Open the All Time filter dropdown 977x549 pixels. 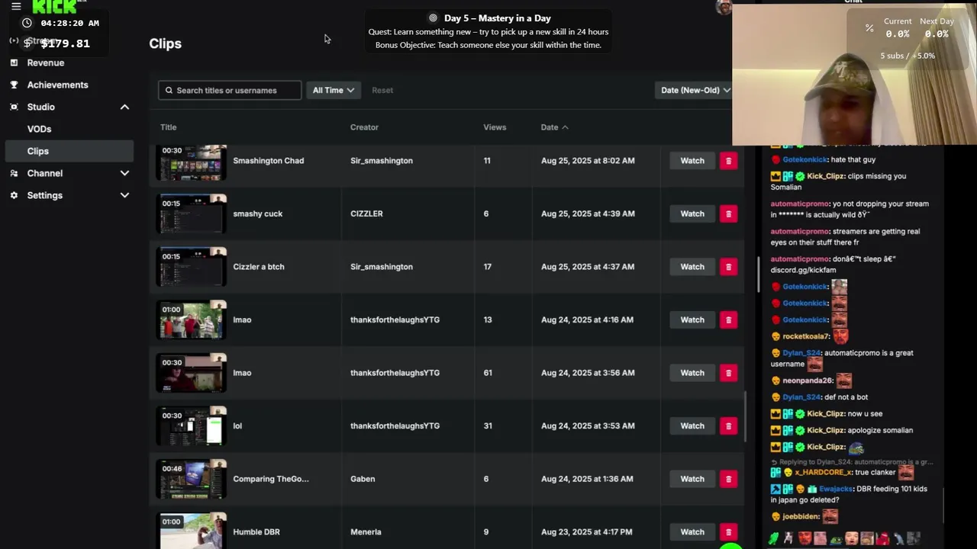click(x=333, y=90)
